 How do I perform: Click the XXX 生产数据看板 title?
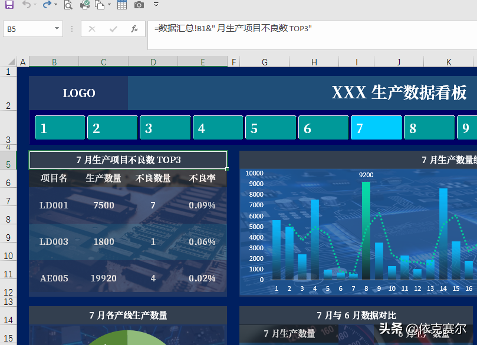pos(399,92)
